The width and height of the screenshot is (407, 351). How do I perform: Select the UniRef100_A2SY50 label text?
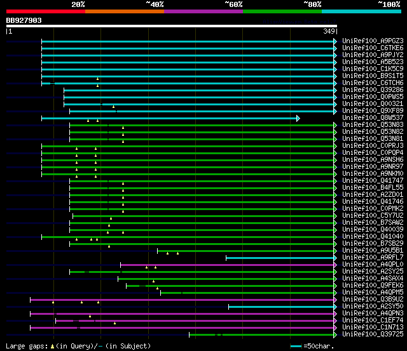373,307
